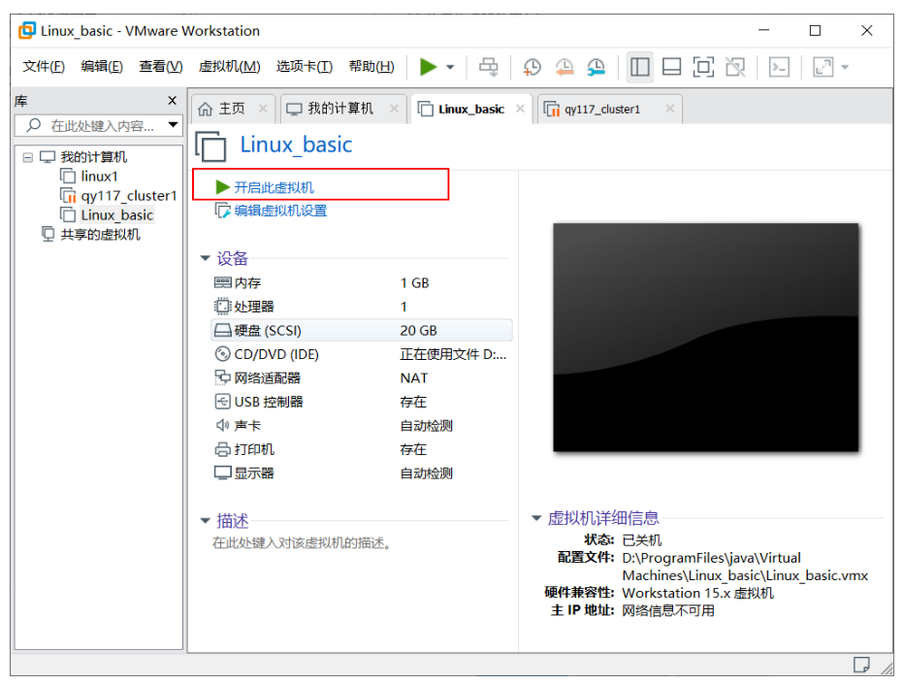
Task: Click the Unity mode toolbar icon
Action: [735, 67]
